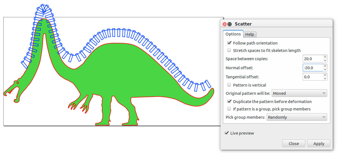Screen dimensions: 339x153
Task: Increase Tangential offset using up arrow
Action: [325, 75]
